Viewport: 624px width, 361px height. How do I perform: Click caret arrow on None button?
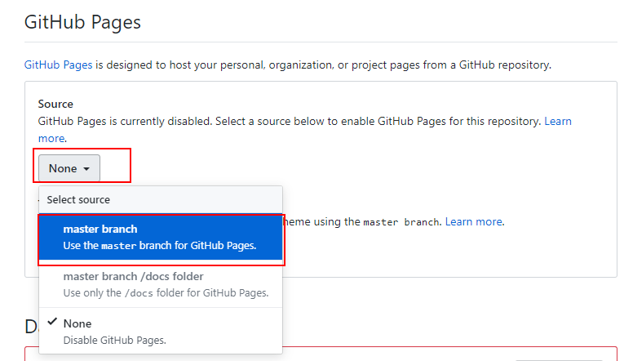[86, 169]
